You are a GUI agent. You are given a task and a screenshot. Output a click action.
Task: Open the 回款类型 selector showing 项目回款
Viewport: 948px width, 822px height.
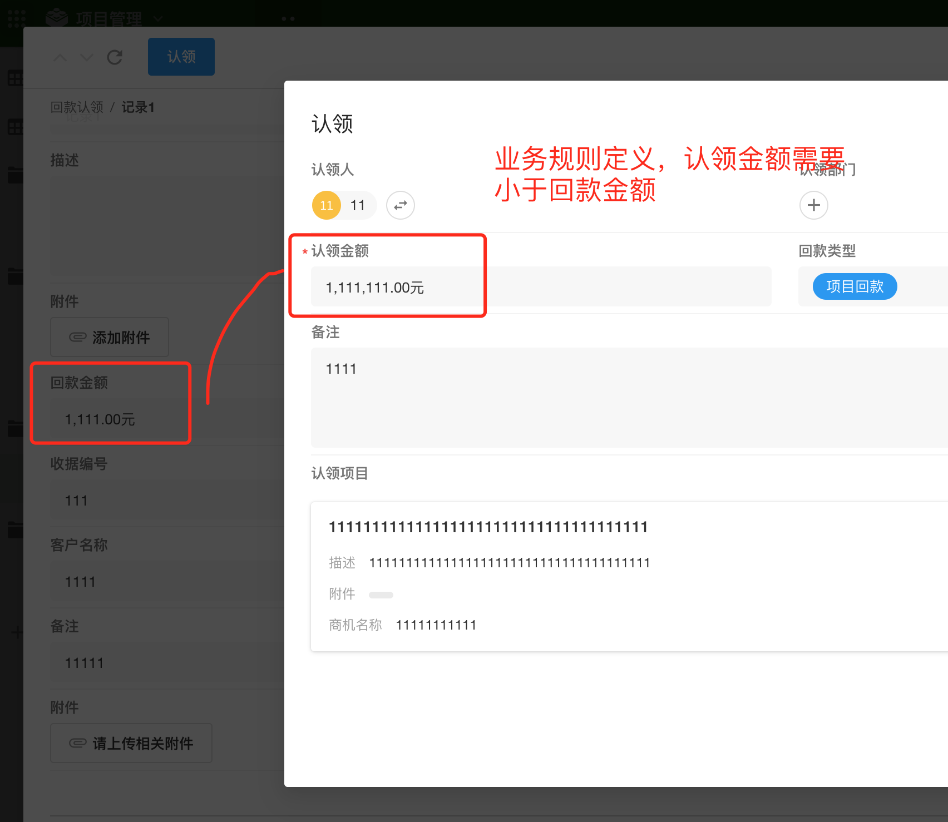pyautogui.click(x=855, y=286)
